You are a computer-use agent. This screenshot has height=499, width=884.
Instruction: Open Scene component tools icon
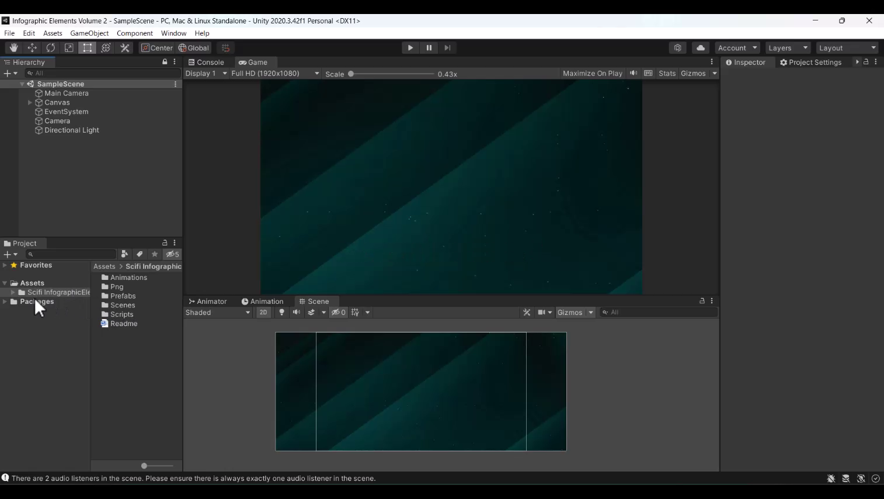[x=527, y=313]
